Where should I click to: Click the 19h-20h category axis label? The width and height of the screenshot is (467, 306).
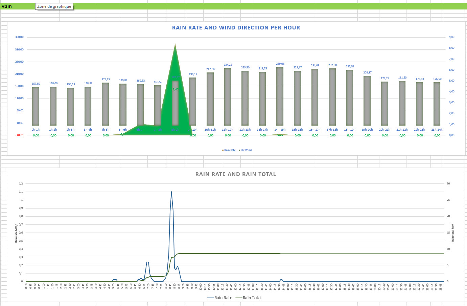pos(367,130)
